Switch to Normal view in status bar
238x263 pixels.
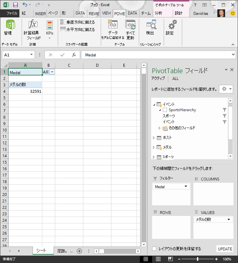pos(146,259)
